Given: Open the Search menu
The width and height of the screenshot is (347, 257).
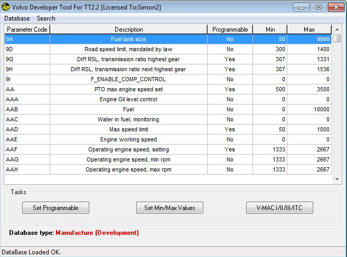Looking at the screenshot, I should [46, 18].
